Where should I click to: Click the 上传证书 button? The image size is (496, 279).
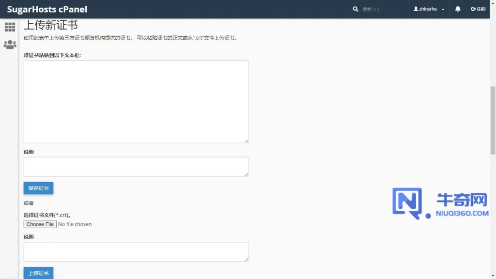point(38,273)
